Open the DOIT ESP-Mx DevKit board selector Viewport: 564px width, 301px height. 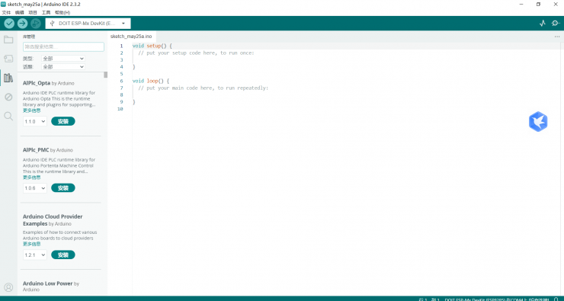(88, 24)
